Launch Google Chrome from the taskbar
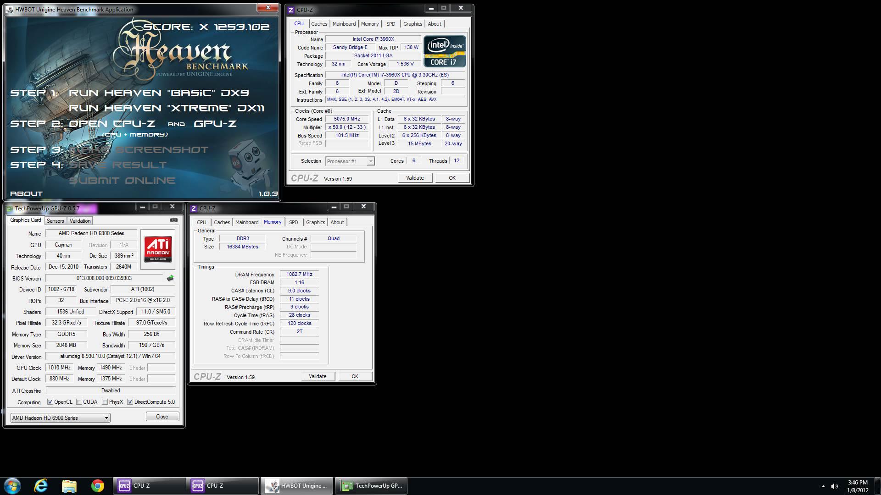This screenshot has width=881, height=495. pyautogui.click(x=97, y=486)
